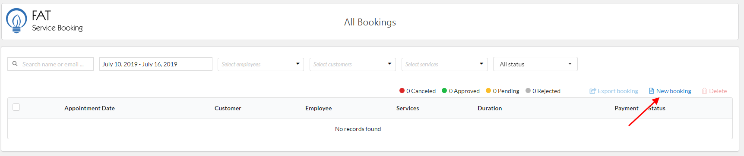The image size is (744, 156).
Task: Expand the All status filter dropdown
Action: (535, 64)
